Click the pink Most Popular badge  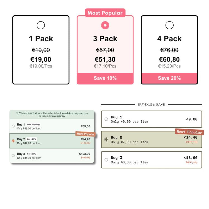(x=105, y=13)
